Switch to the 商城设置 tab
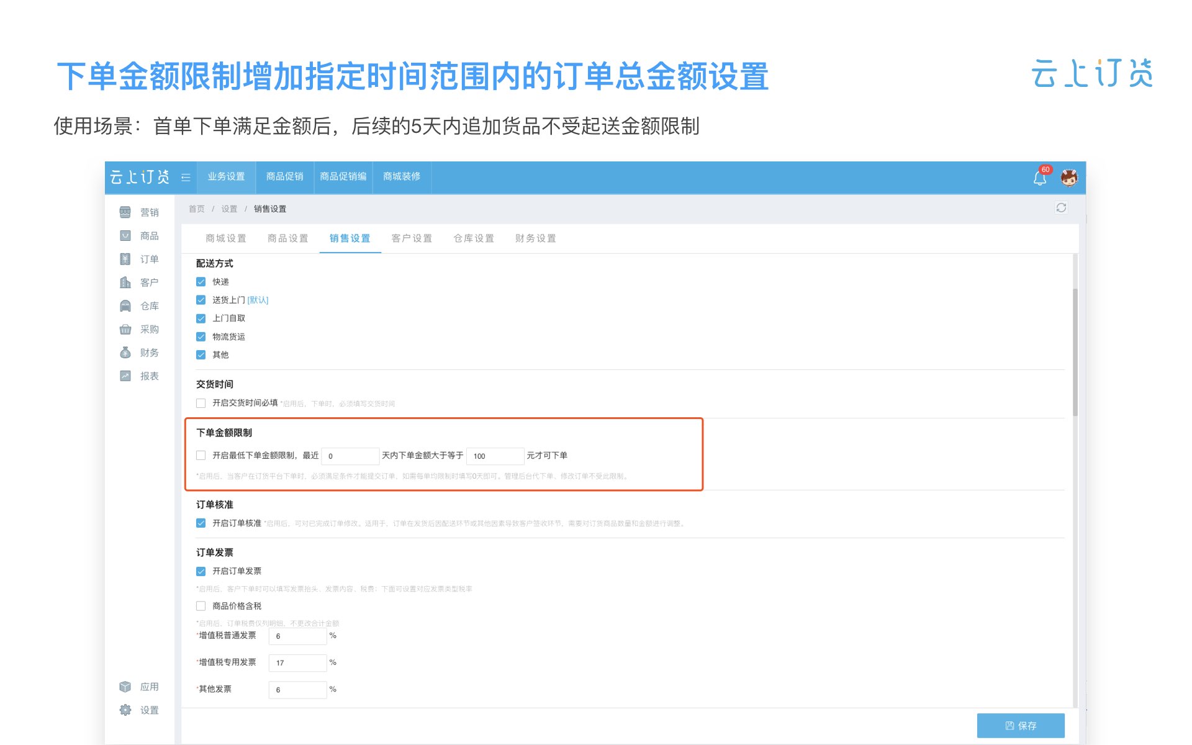Image resolution: width=1192 pixels, height=745 pixels. click(x=226, y=238)
